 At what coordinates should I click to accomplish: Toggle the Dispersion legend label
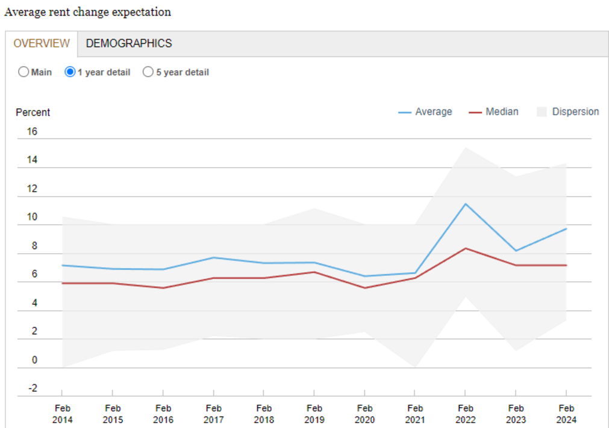575,112
